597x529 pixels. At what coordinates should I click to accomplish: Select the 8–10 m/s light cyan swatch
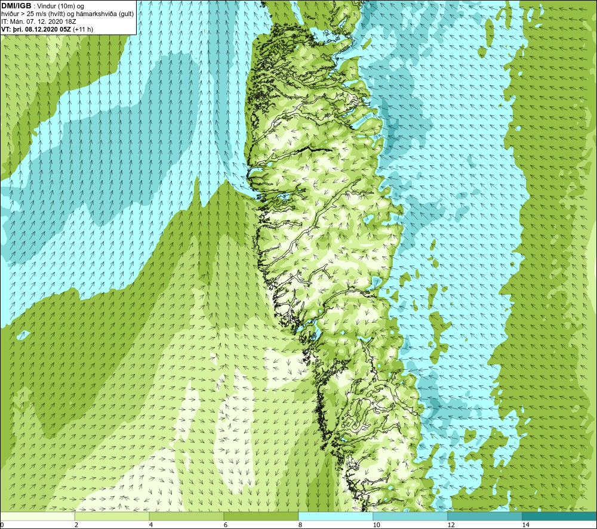coord(336,516)
